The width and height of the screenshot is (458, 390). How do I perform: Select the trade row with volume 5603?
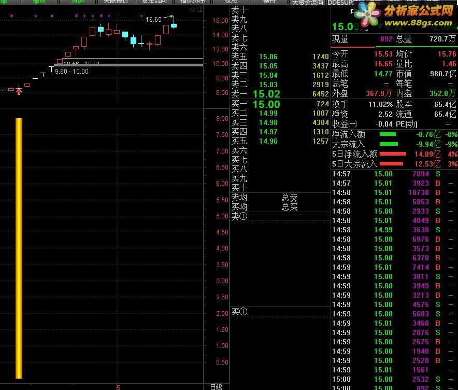[x=394, y=314]
